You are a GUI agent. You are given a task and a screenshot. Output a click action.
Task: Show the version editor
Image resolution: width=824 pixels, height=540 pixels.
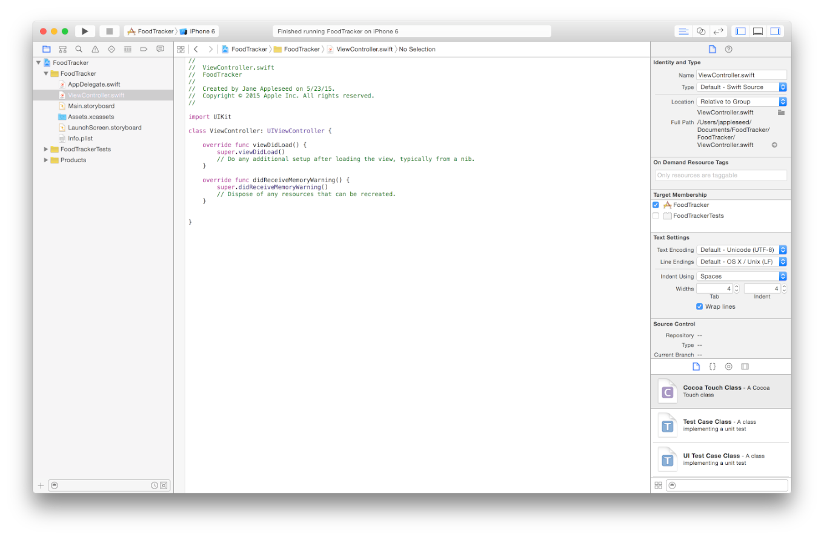tap(719, 31)
